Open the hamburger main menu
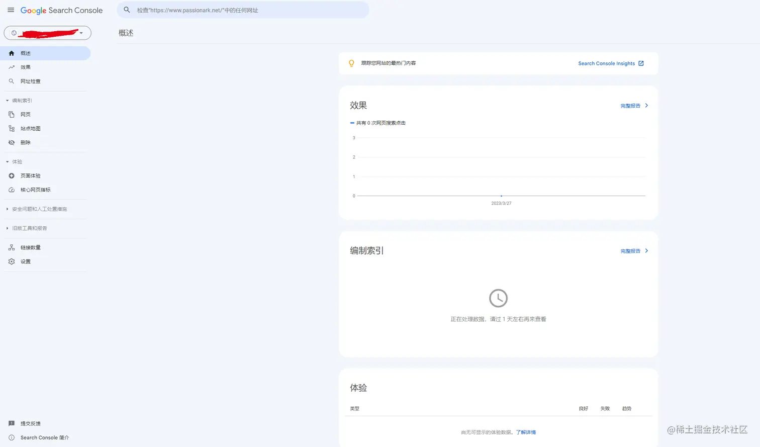 tap(11, 10)
